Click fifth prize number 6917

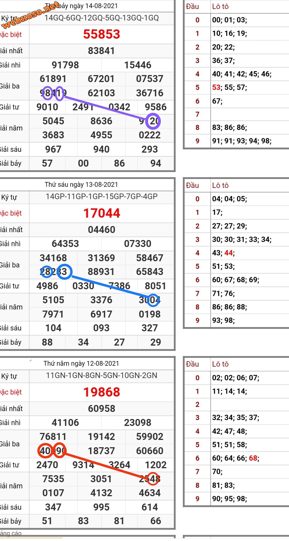(101, 314)
